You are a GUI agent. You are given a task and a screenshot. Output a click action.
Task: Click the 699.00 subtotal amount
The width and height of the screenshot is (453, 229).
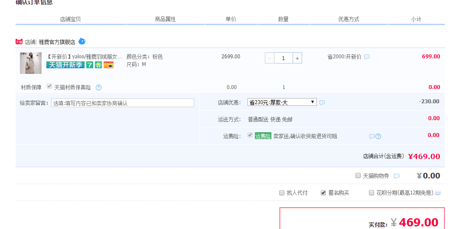pyautogui.click(x=431, y=57)
